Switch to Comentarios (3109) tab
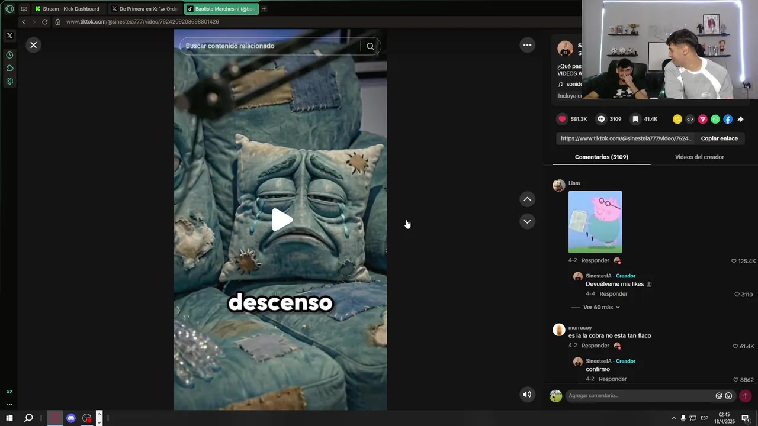The image size is (758, 426). coord(601,157)
